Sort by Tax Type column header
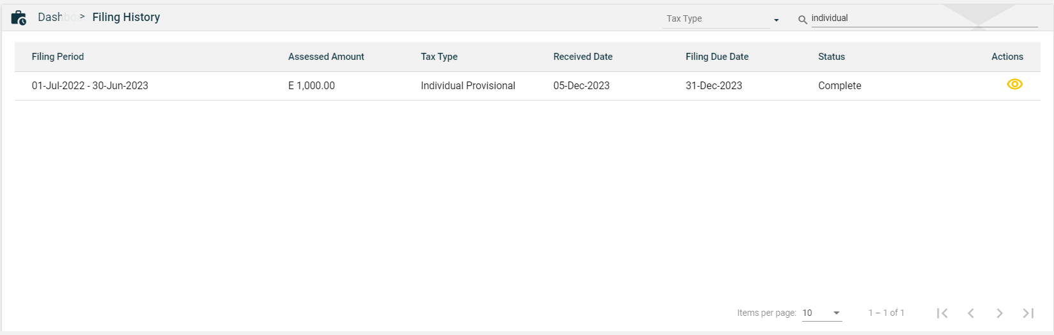The image size is (1054, 335). click(x=439, y=57)
